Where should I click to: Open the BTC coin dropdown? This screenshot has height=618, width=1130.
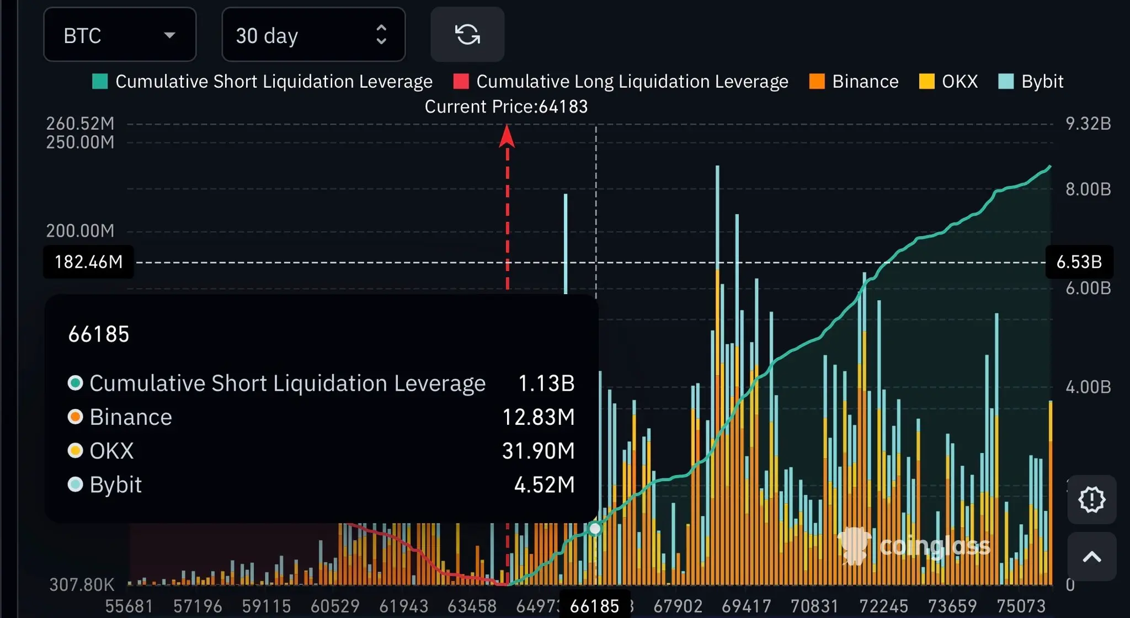[120, 35]
